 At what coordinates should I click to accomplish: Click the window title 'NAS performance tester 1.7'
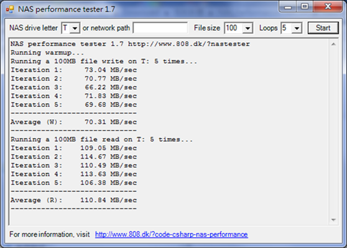[x=67, y=9]
